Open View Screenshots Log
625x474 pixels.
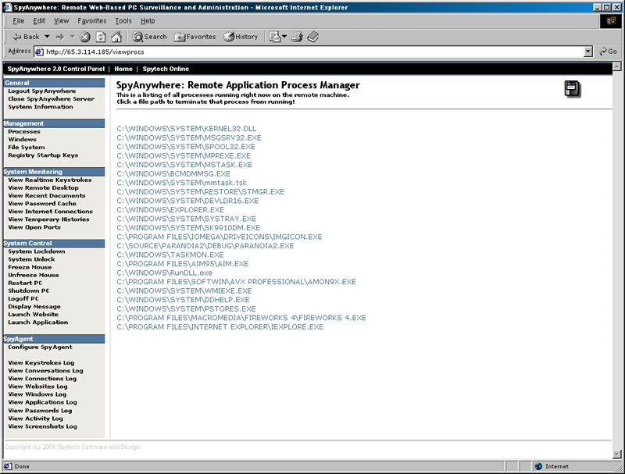tap(42, 426)
